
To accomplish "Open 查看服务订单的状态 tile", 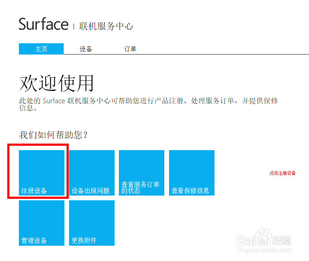I will [141, 173].
